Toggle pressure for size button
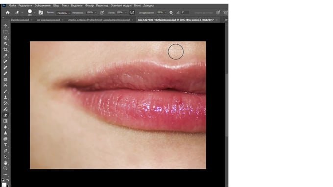The image size is (333, 187). tap(218, 13)
